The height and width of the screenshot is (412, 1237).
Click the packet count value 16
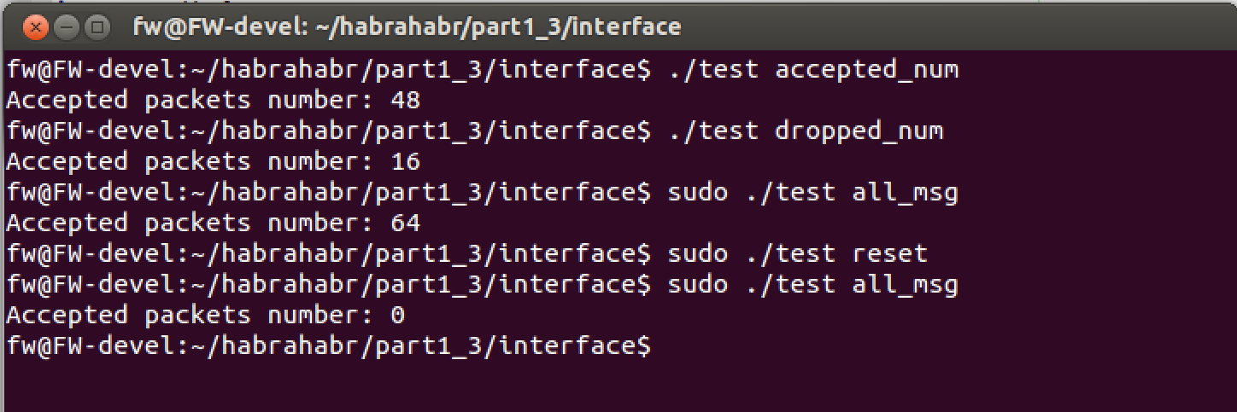(x=405, y=162)
